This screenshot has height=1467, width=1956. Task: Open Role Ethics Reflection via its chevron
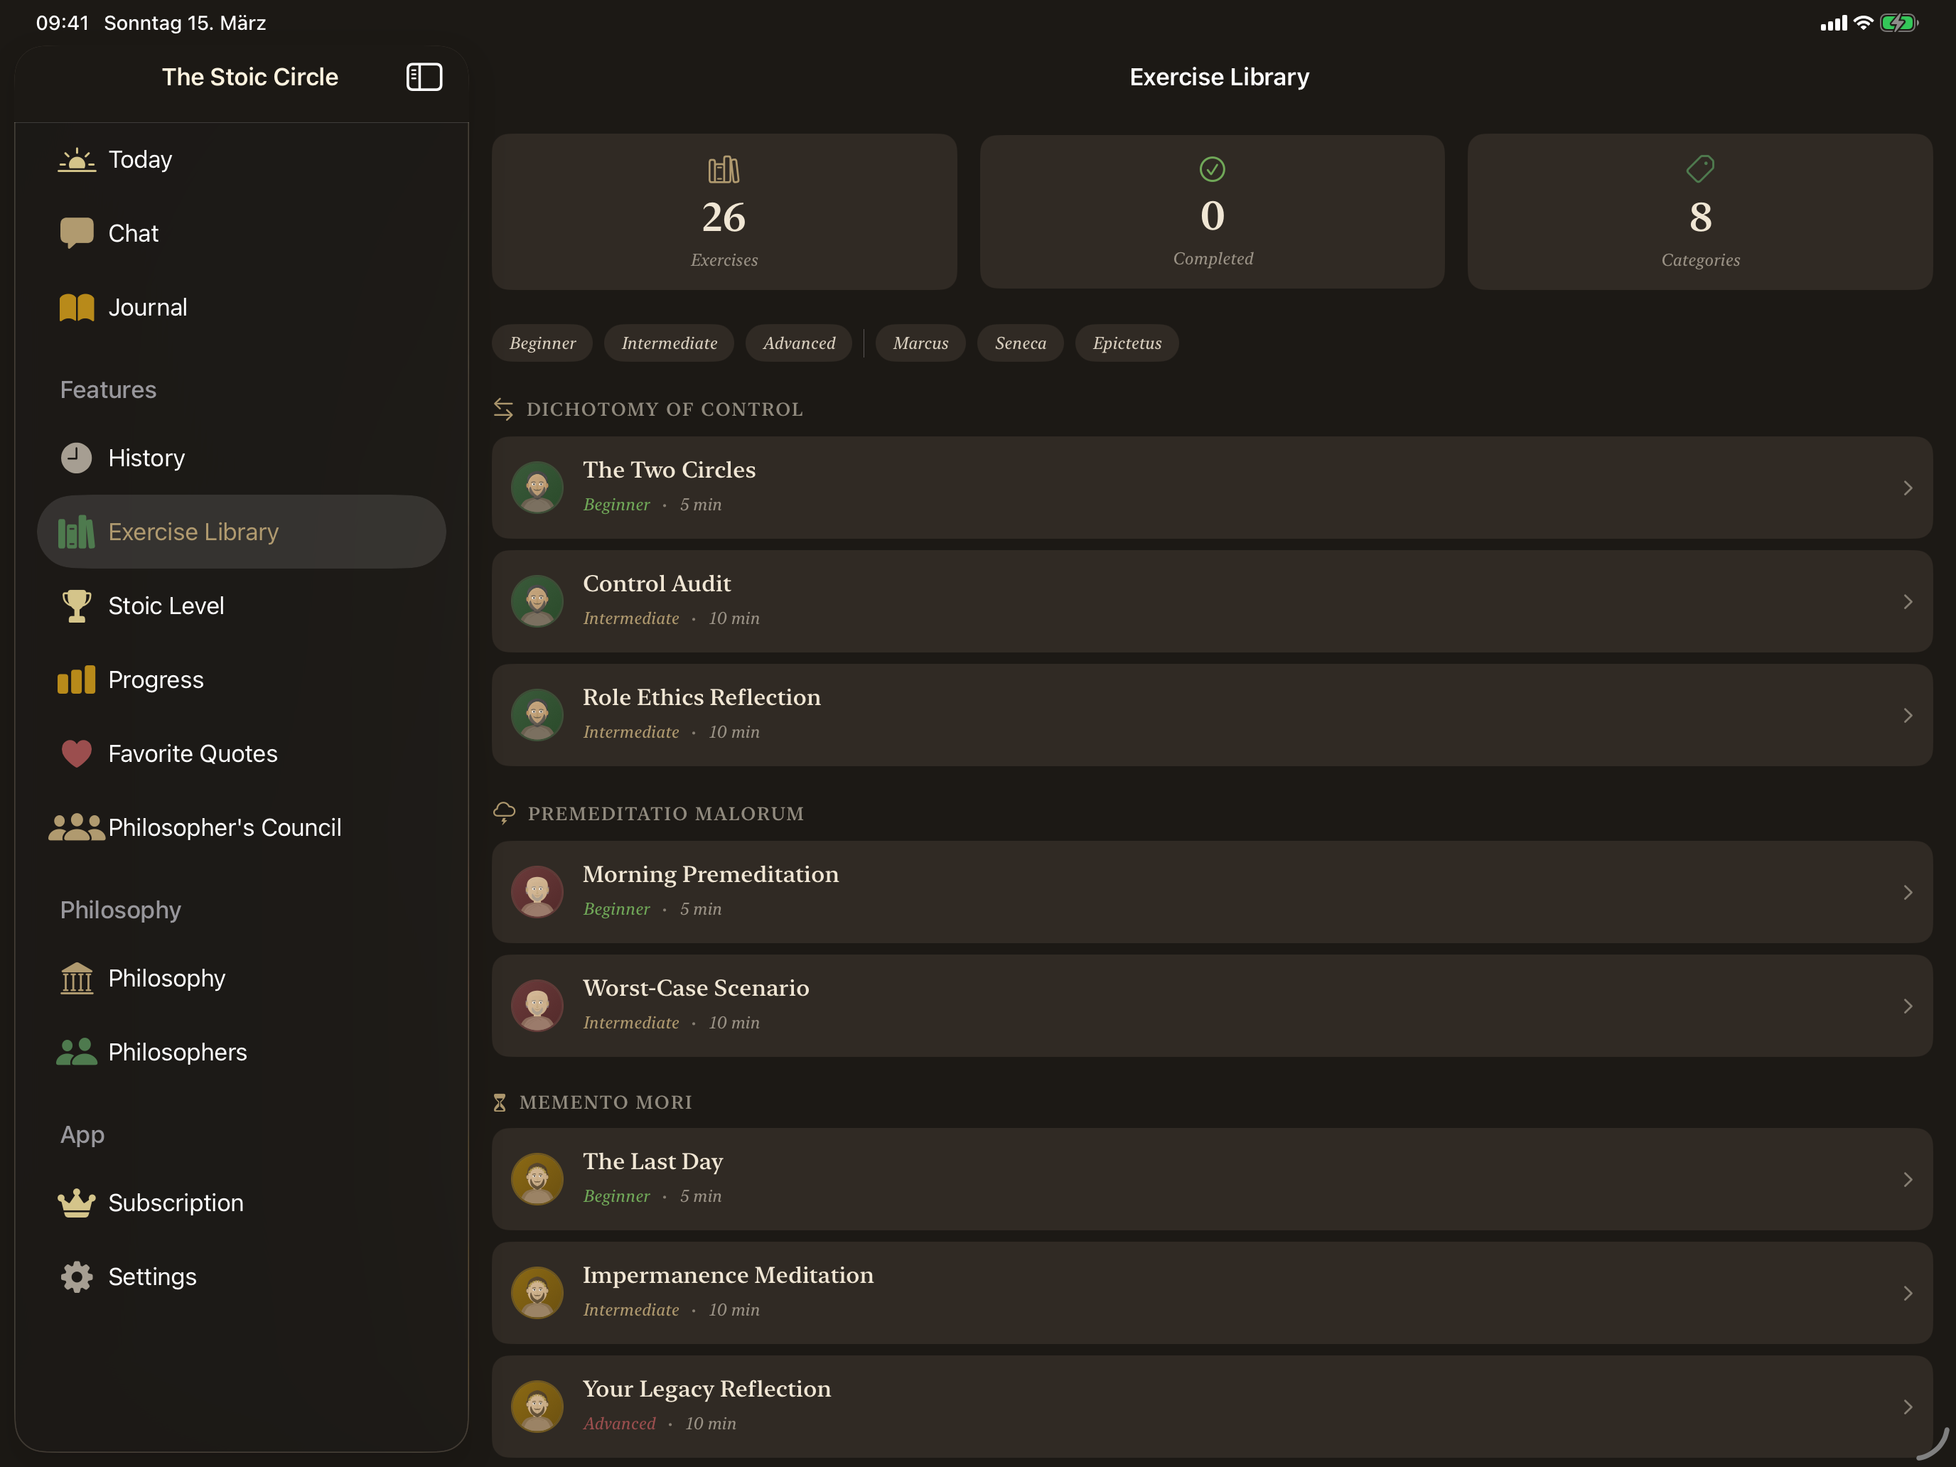point(1908,715)
